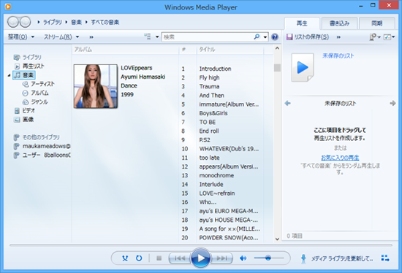Switch to Now Playing view icon
The width and height of the screenshot is (402, 273).
pyautogui.click(x=385, y=258)
